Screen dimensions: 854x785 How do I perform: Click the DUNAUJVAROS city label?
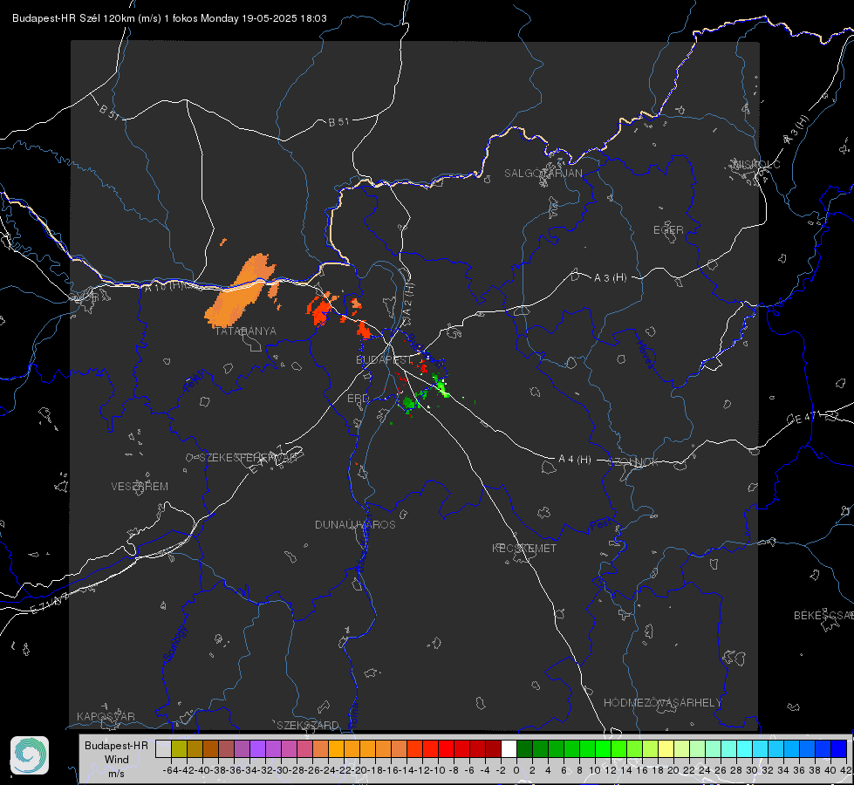click(x=355, y=524)
